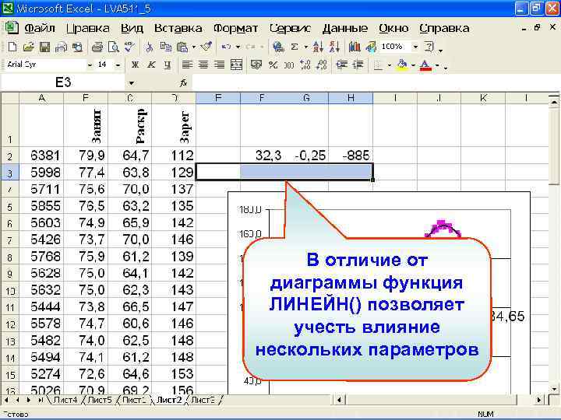Decrease the decimal places

click(x=322, y=65)
